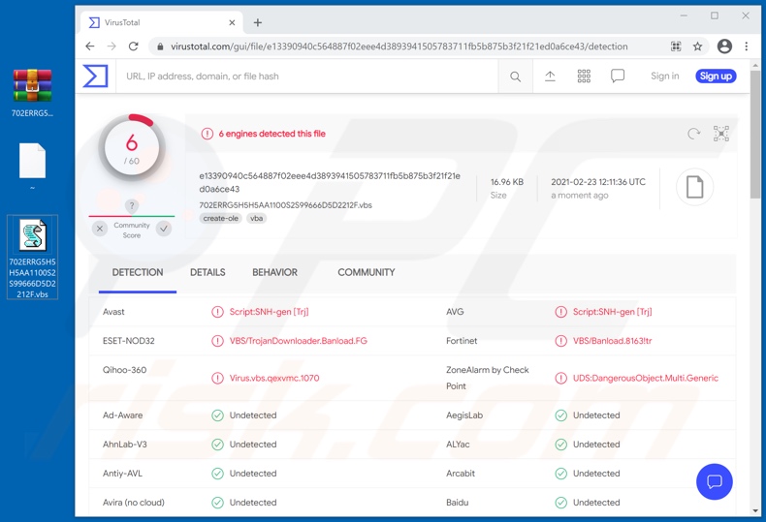Switch to the COMMUNITY tab
The width and height of the screenshot is (766, 522).
click(x=367, y=273)
